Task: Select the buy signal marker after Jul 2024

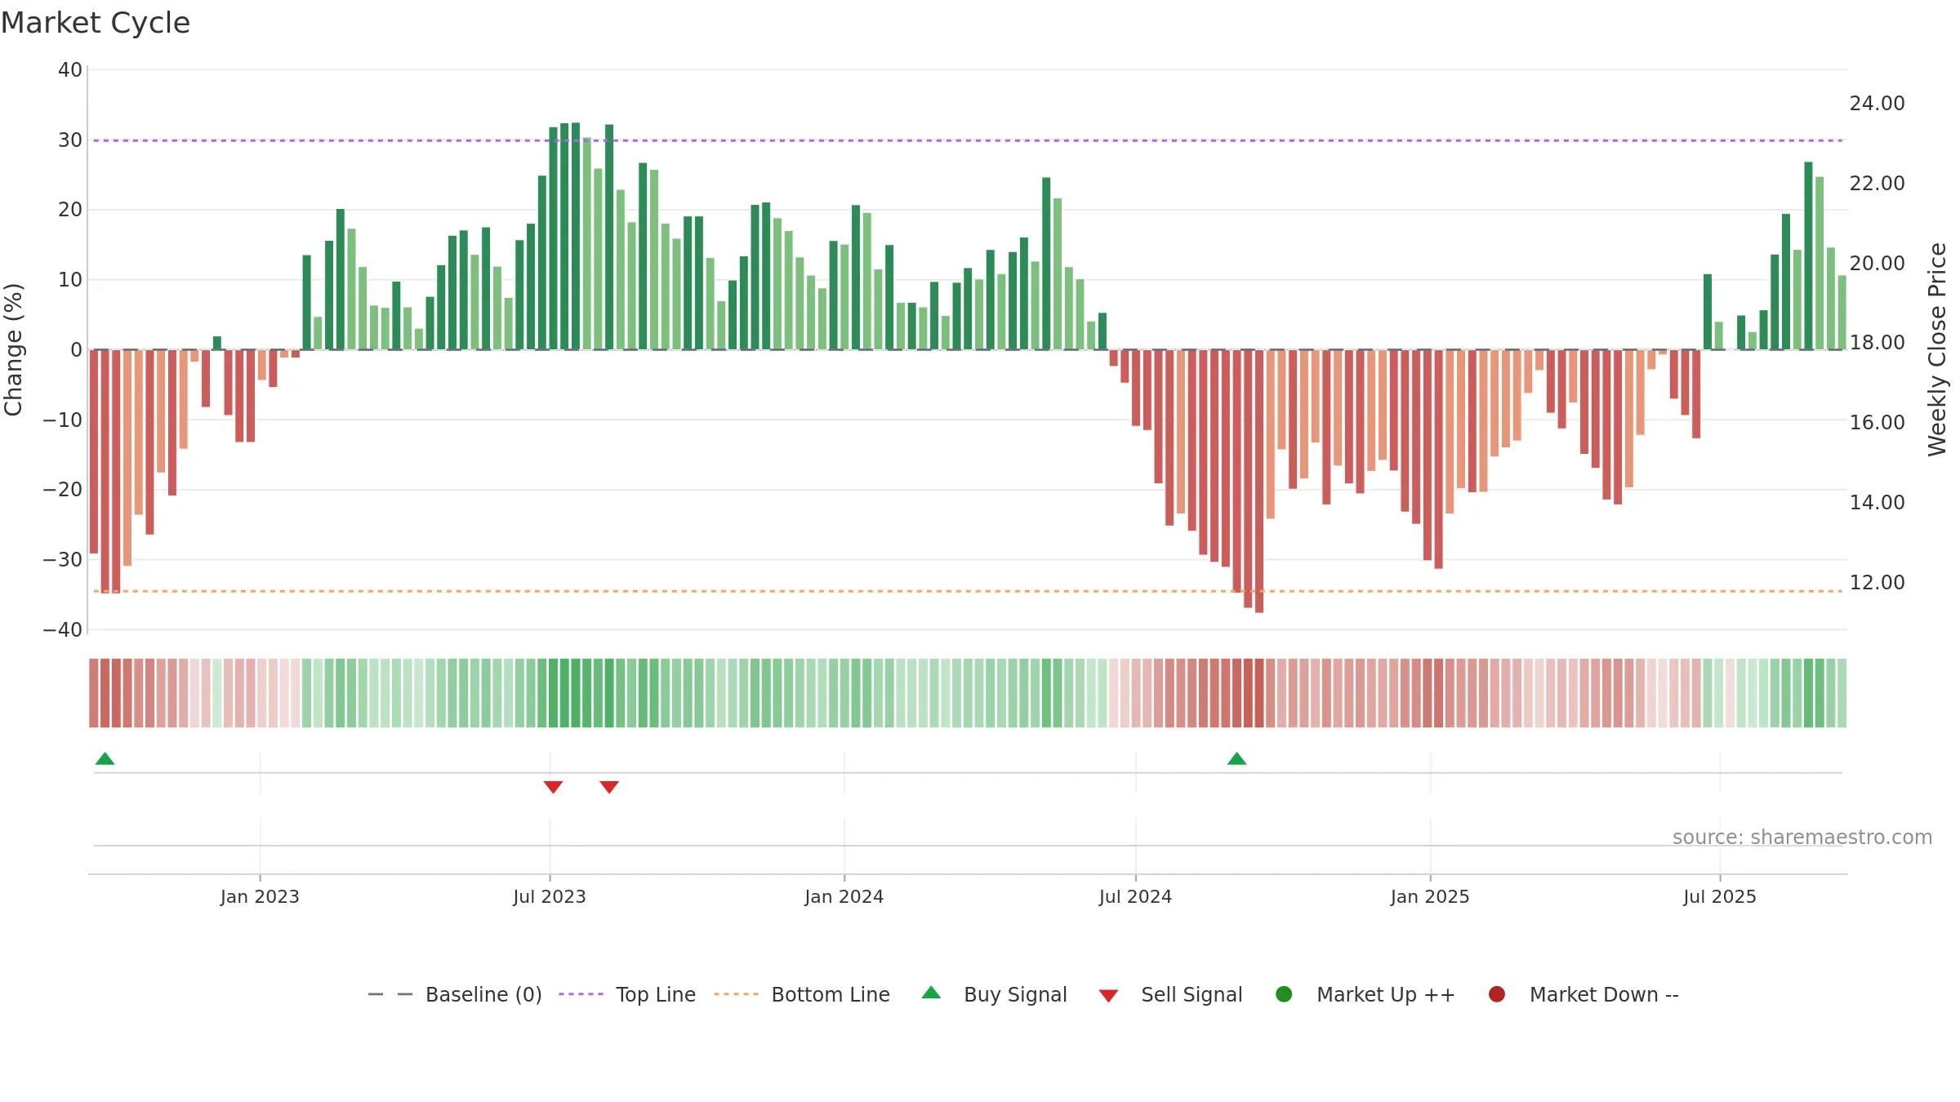Action: point(1236,758)
